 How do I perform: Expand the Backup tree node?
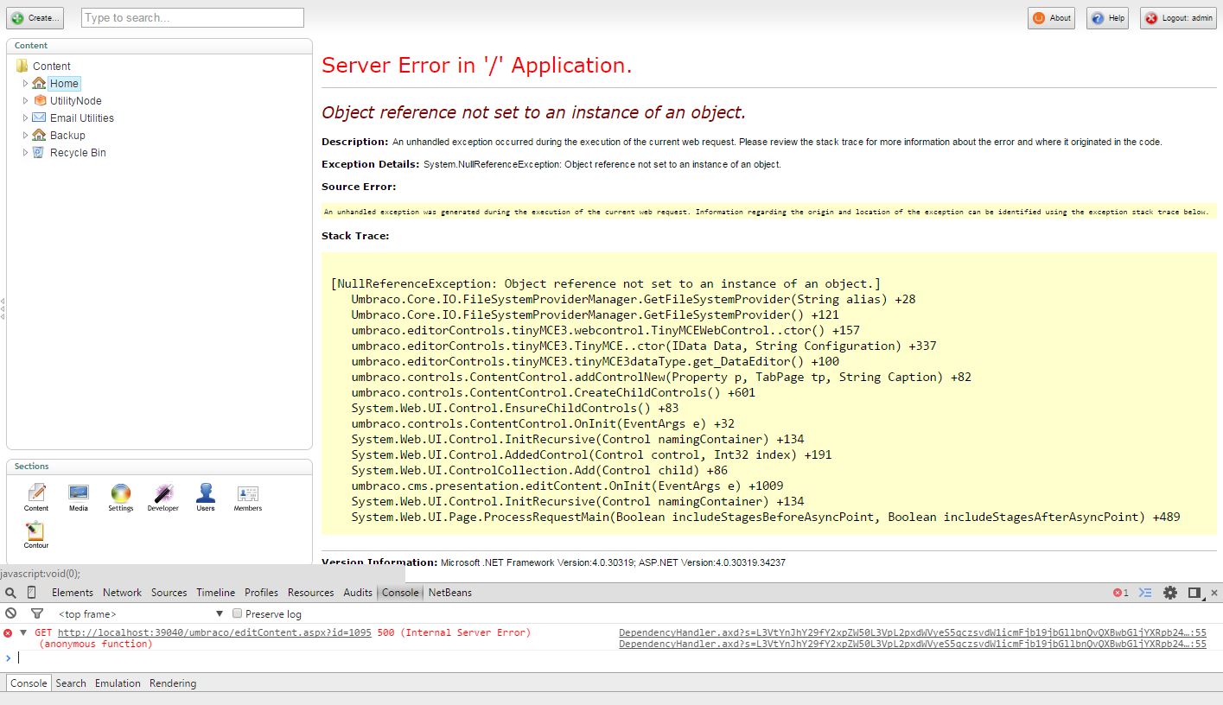pyautogui.click(x=25, y=135)
